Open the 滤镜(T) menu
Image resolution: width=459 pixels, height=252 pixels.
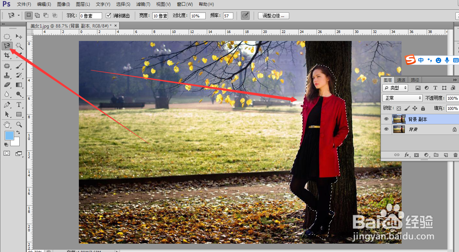coord(143,4)
